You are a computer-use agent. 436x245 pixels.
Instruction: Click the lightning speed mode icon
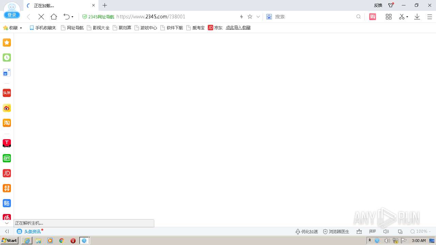[x=242, y=17]
